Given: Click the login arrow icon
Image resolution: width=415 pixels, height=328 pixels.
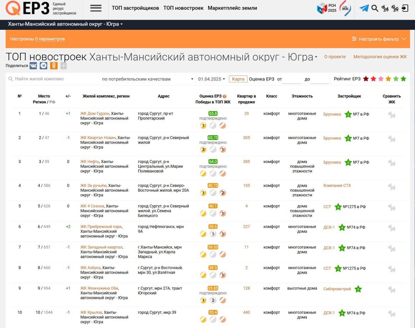Looking at the screenshot, I should [405, 8].
